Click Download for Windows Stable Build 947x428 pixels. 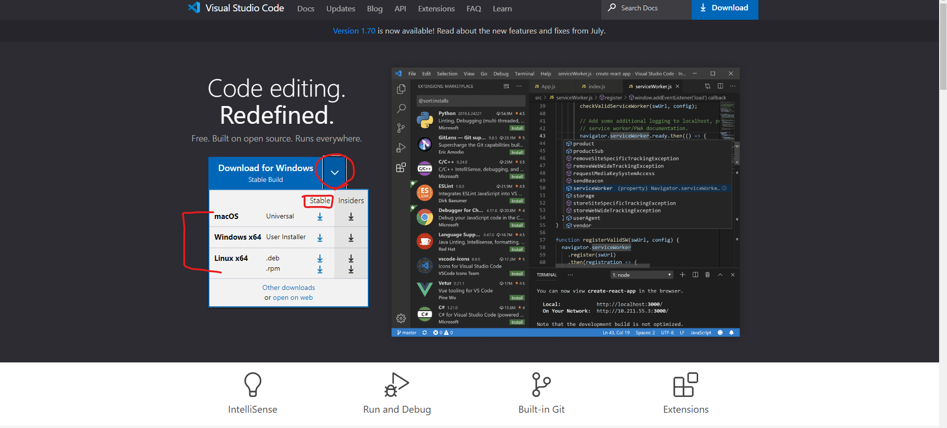(266, 173)
